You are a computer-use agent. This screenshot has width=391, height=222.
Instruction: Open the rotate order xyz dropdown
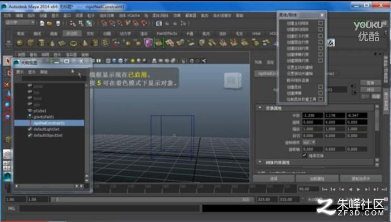point(309,142)
